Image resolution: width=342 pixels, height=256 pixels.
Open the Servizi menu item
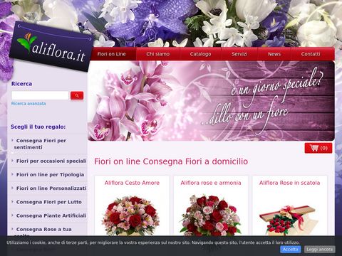click(239, 54)
